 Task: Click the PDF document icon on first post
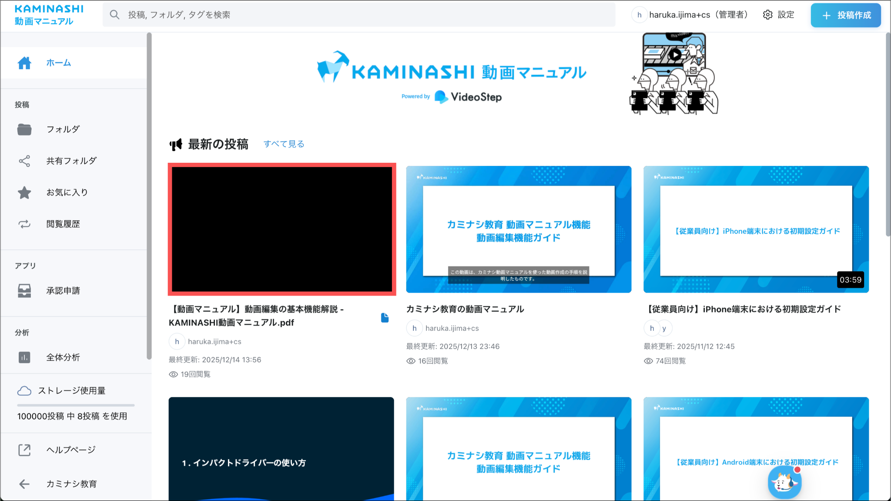tap(385, 318)
